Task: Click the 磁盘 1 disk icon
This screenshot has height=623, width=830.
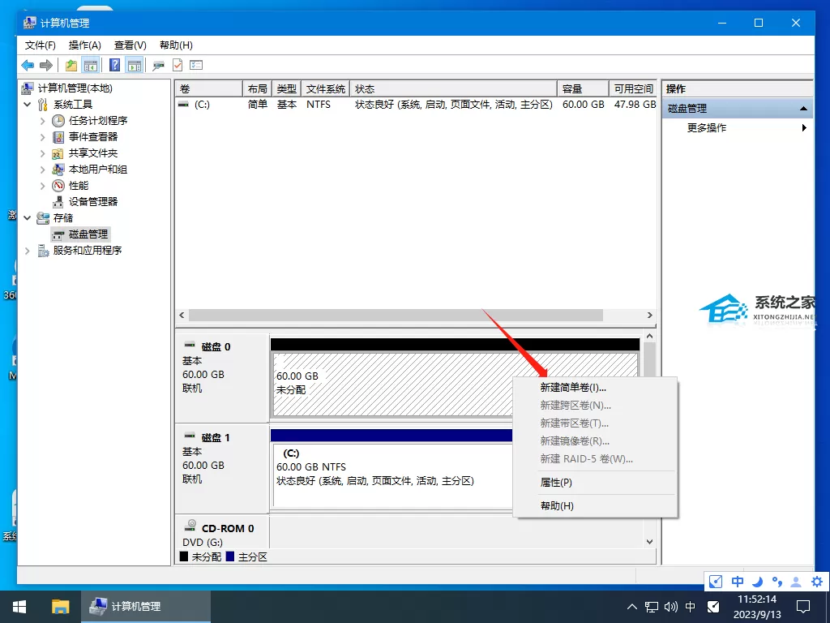Action: click(x=190, y=436)
